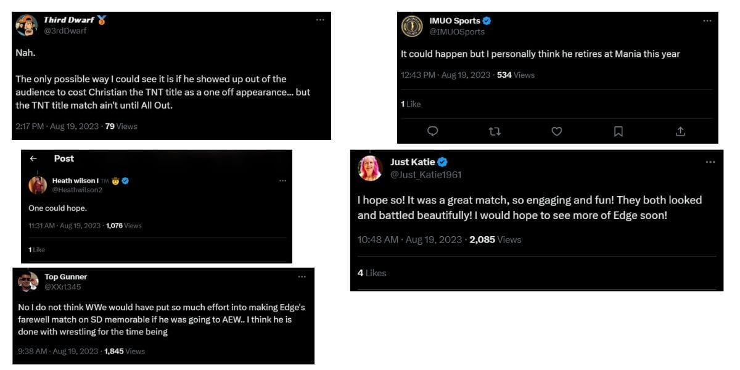Open the reply icon on IMUO Sports tweet
This screenshot has width=740, height=370.
coord(434,131)
